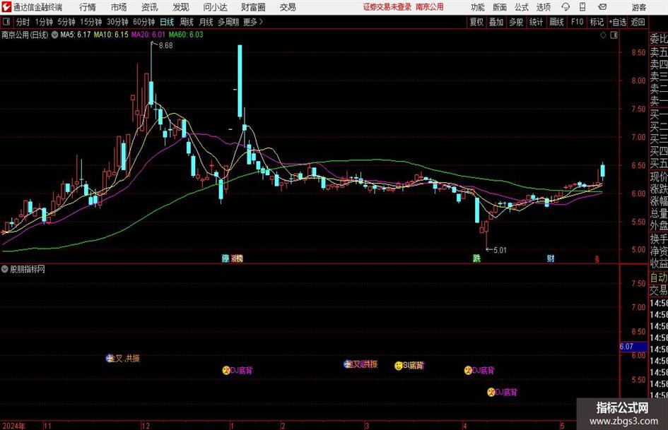Click the 通达信 red logo icon
The width and height of the screenshot is (668, 430).
tap(6, 7)
